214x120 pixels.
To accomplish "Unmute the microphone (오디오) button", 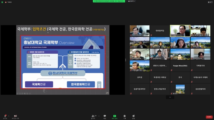I will [x=5, y=117].
